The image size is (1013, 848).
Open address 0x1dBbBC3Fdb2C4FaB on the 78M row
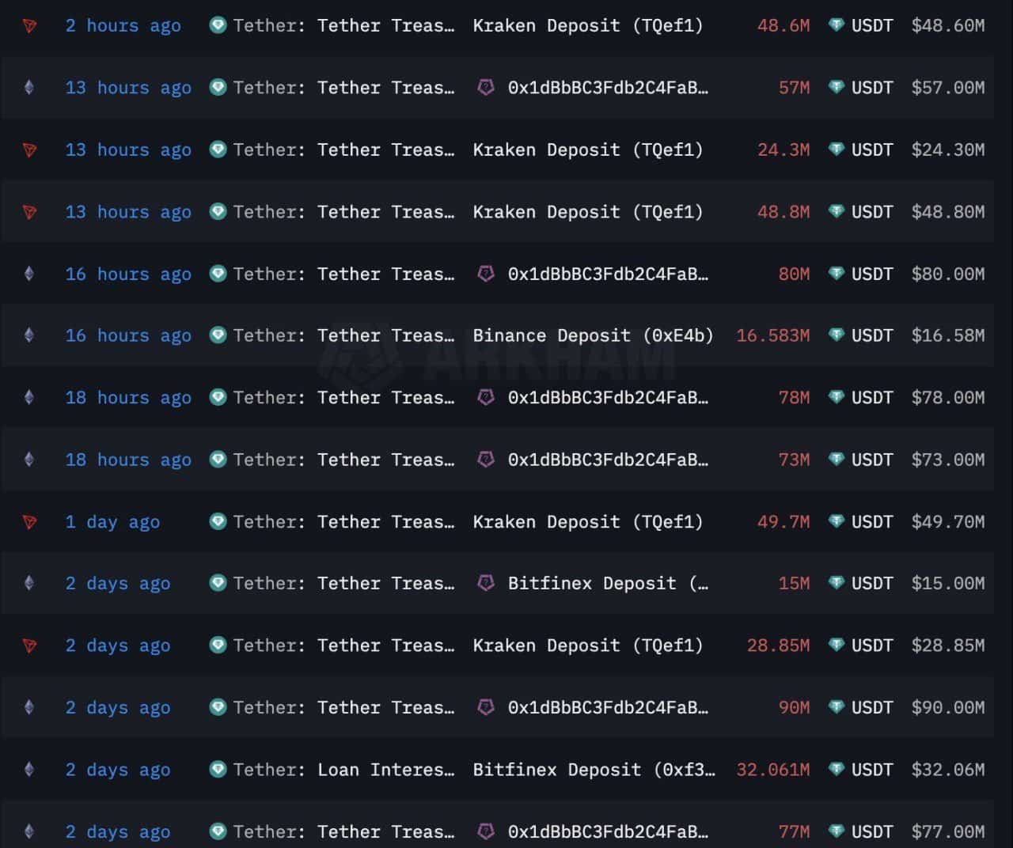[608, 398]
